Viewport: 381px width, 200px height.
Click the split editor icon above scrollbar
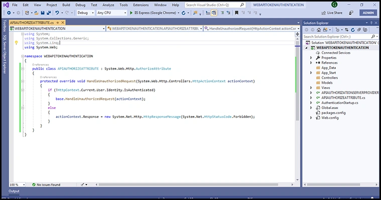pos(297,34)
